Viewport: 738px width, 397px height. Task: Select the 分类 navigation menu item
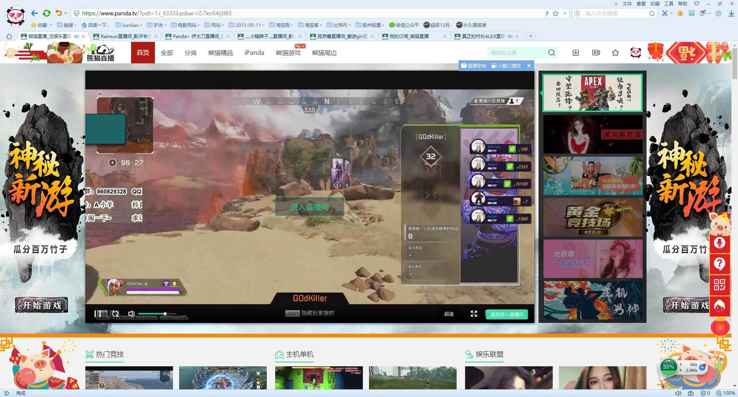[x=190, y=53]
